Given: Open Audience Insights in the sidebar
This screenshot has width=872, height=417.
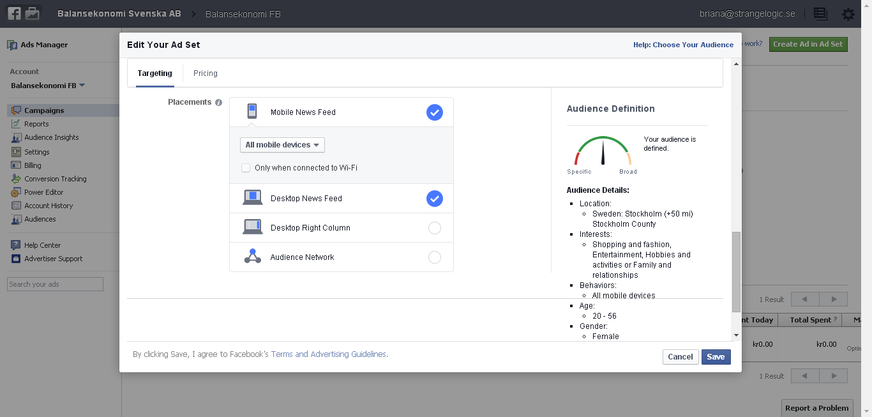Looking at the screenshot, I should (x=52, y=137).
